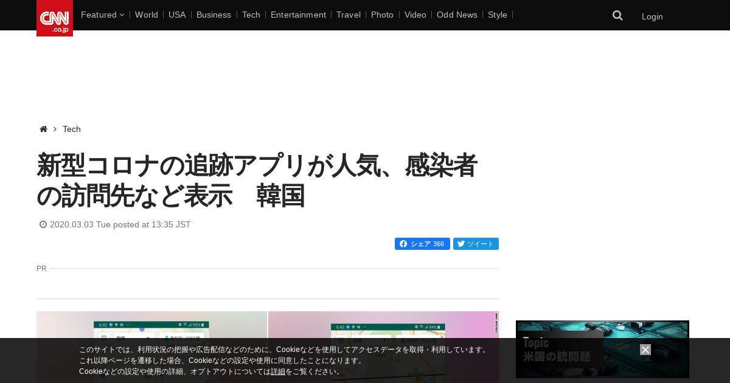
Task: Open the 詳細 link in cookie notice
Action: (278, 371)
